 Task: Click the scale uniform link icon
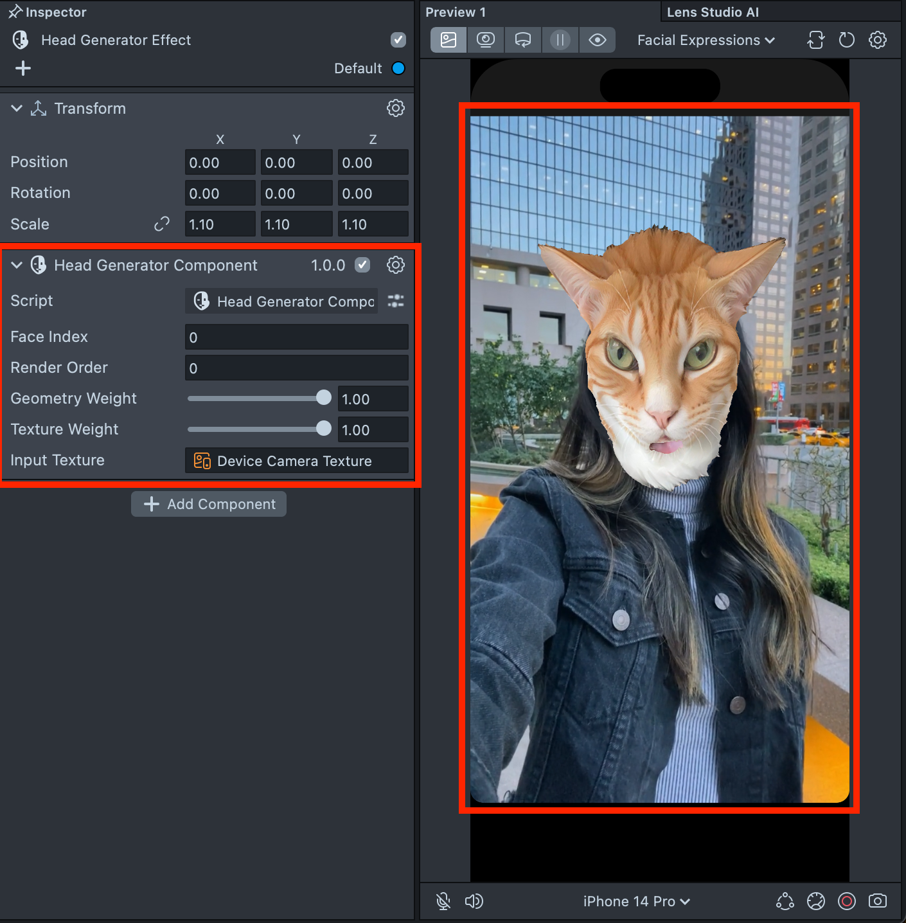(x=162, y=224)
